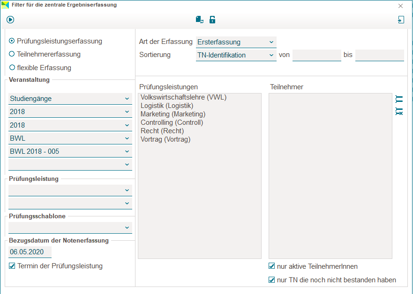Click the start/execute play icon

pyautogui.click(x=10, y=20)
